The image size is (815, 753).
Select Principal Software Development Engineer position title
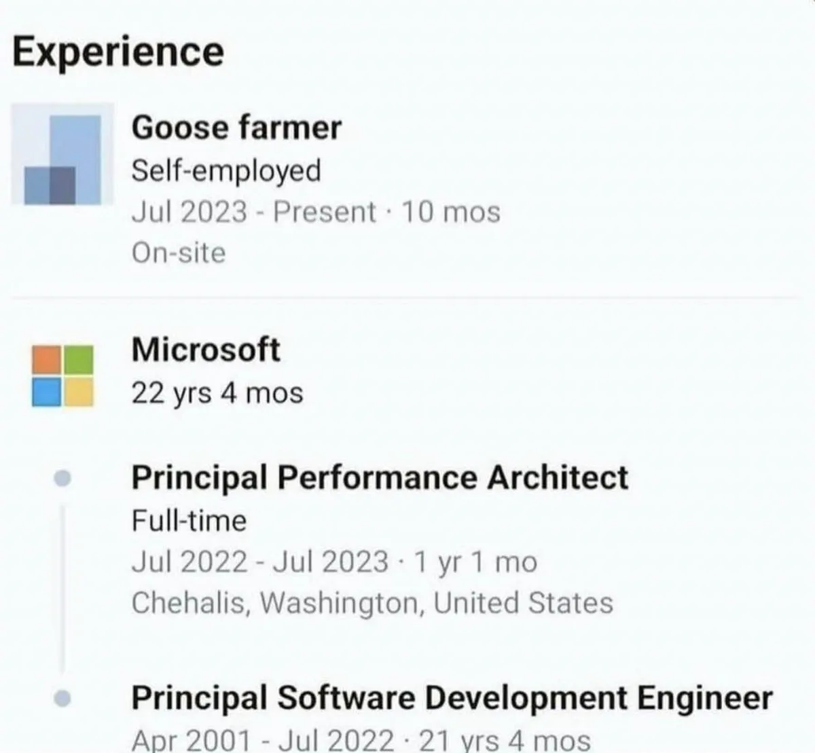point(452,698)
